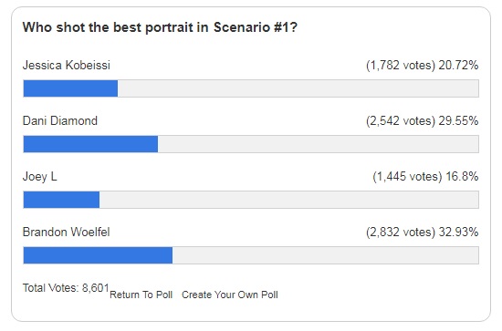Select the Brandon Woelfel name label
This screenshot has width=502, height=331.
(x=67, y=233)
